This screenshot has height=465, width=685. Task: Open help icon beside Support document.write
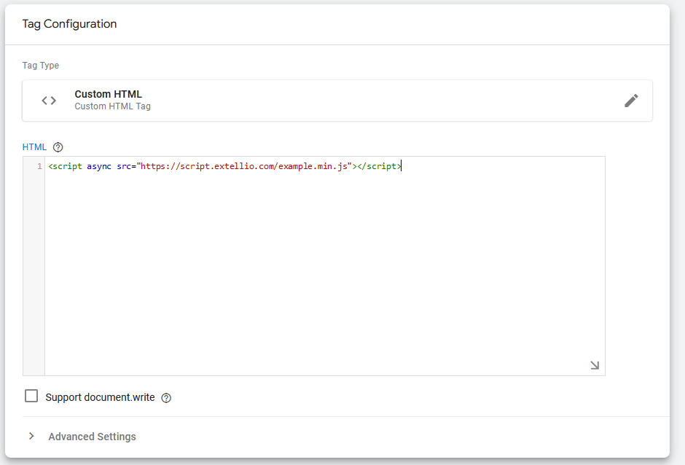point(166,398)
